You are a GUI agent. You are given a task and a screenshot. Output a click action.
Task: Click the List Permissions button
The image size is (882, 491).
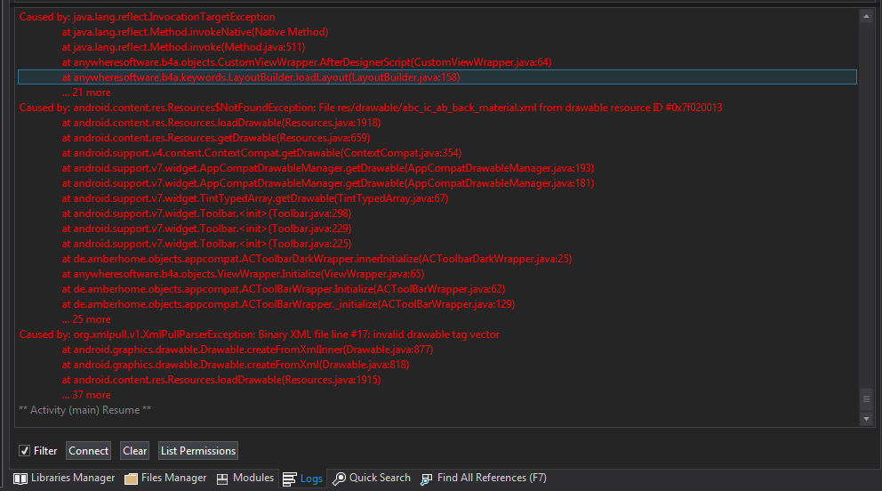[198, 451]
